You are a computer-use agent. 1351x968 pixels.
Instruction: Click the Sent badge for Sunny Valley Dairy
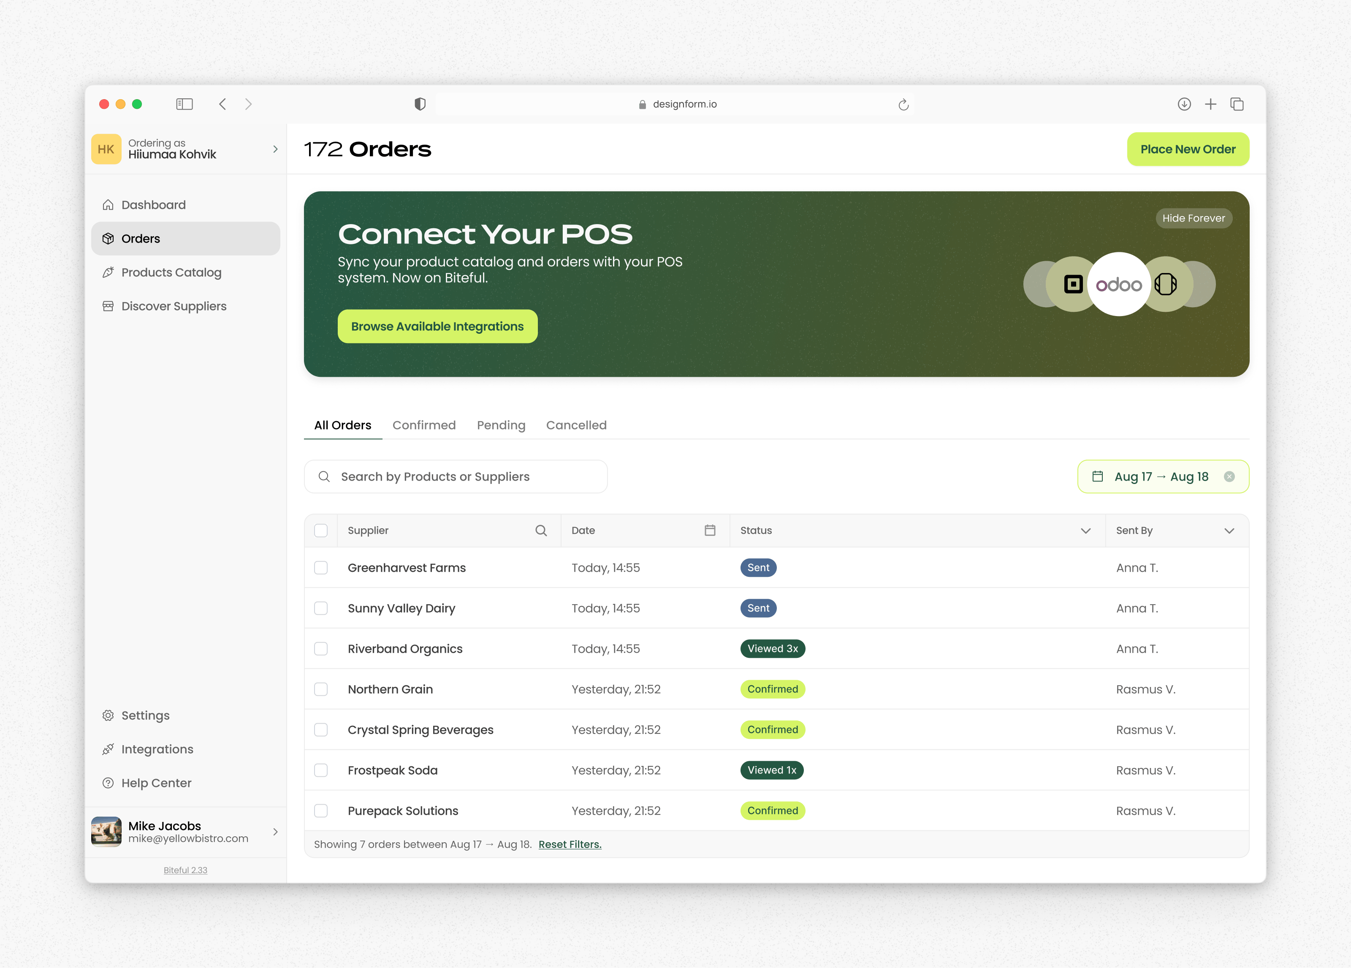pos(758,608)
